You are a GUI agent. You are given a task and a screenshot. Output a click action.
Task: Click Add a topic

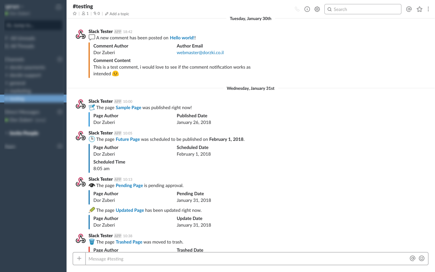117,14
